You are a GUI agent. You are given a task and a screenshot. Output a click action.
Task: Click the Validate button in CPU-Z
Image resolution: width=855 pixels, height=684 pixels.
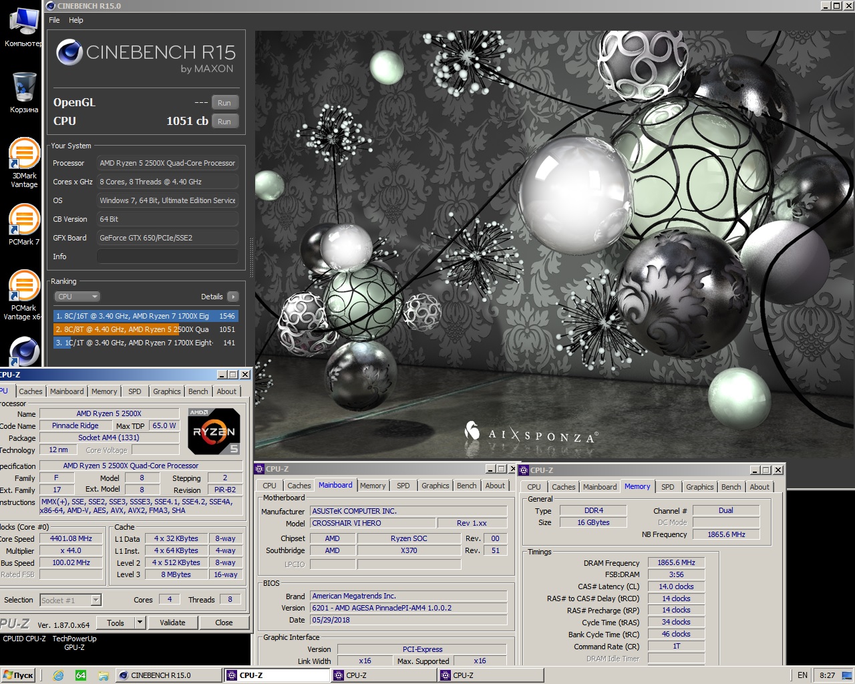pos(172,623)
